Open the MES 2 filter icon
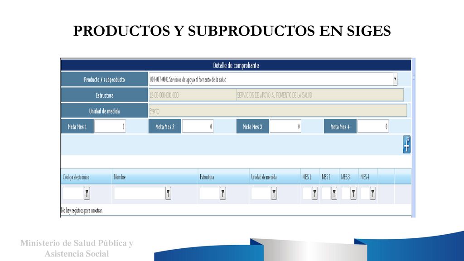The height and width of the screenshot is (261, 464). point(334,193)
